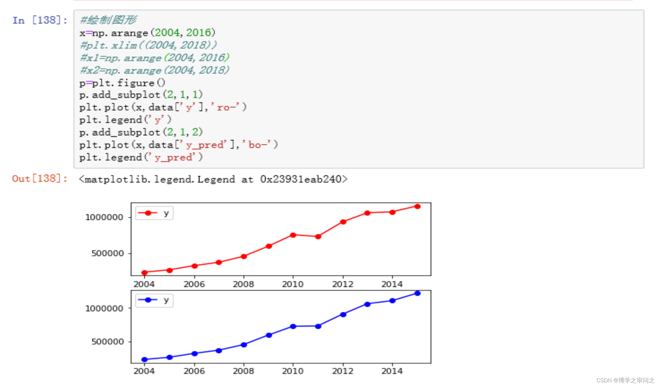659x386 pixels.
Task: Click the 500000 y-axis label on blue chart
Action: click(x=107, y=342)
